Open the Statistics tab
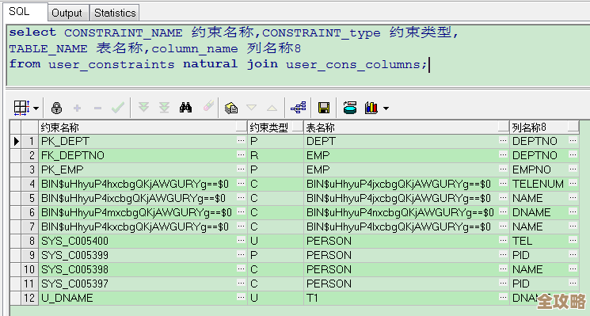 115,13
